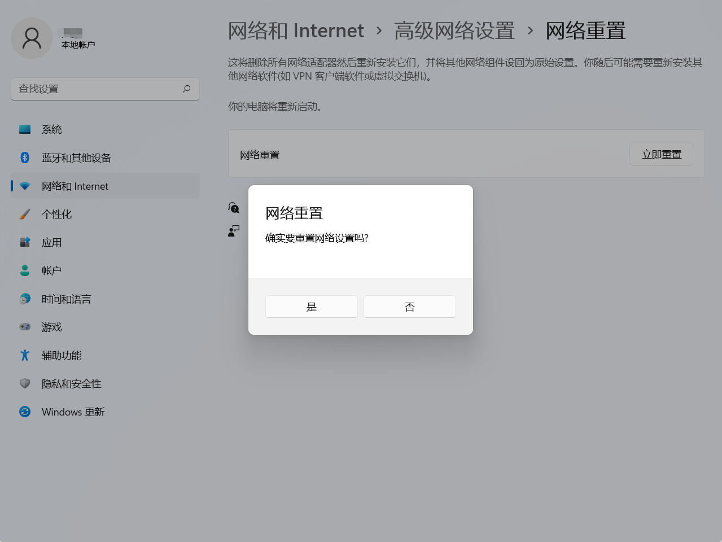Open 游戏 settings category
Screen dimensions: 722x542
coord(51,327)
